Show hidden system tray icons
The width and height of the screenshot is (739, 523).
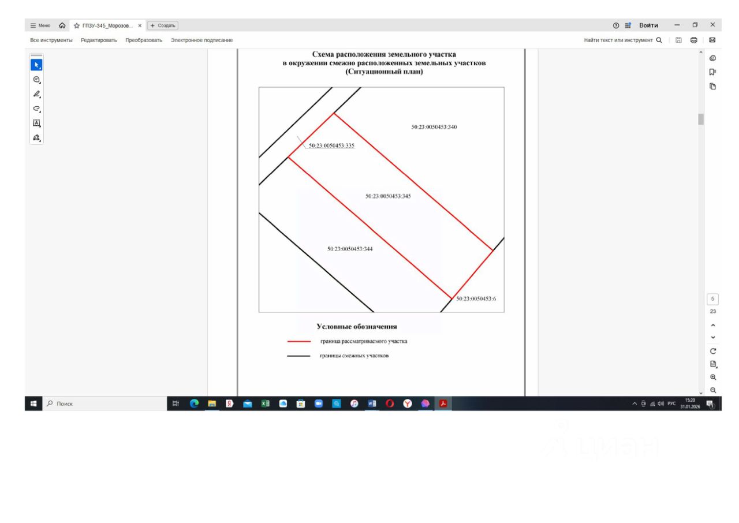tap(636, 404)
